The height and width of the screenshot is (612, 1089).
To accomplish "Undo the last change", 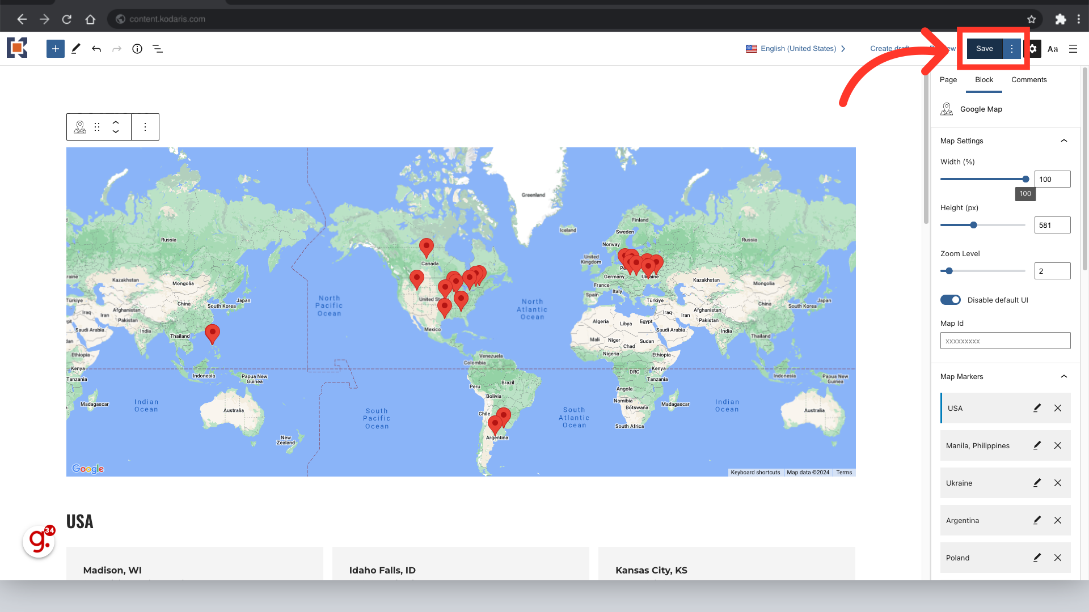I will 96,49.
